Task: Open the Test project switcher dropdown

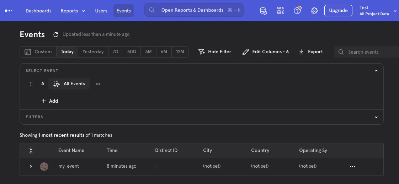Action: [378, 11]
